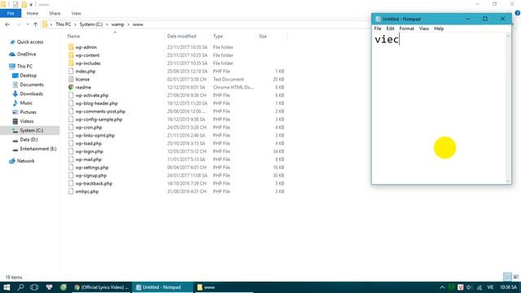Click wamp in address breadcrumb
The image size is (521, 293).
pyautogui.click(x=117, y=24)
